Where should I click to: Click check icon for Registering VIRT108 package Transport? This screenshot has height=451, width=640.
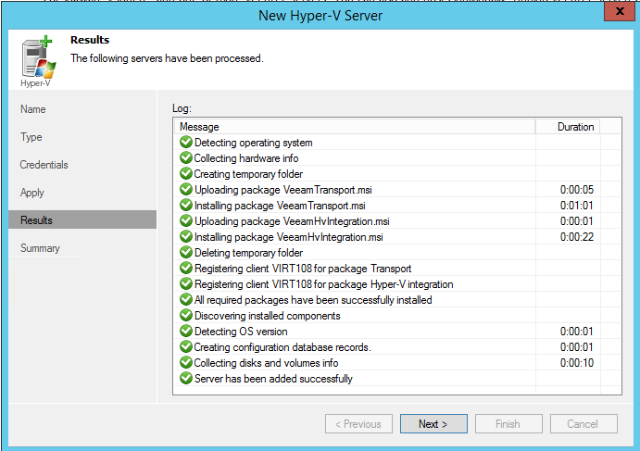pyautogui.click(x=186, y=269)
